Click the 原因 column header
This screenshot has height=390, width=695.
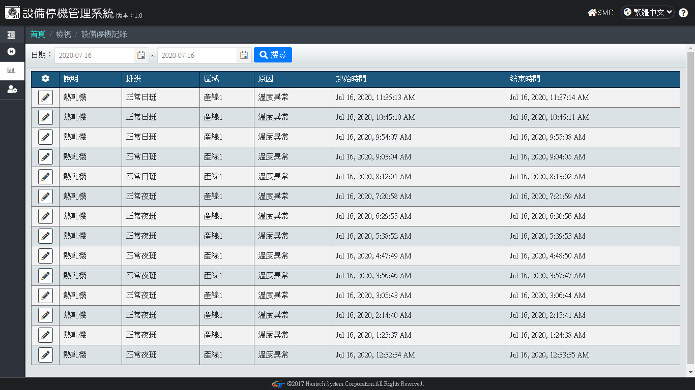(x=266, y=79)
